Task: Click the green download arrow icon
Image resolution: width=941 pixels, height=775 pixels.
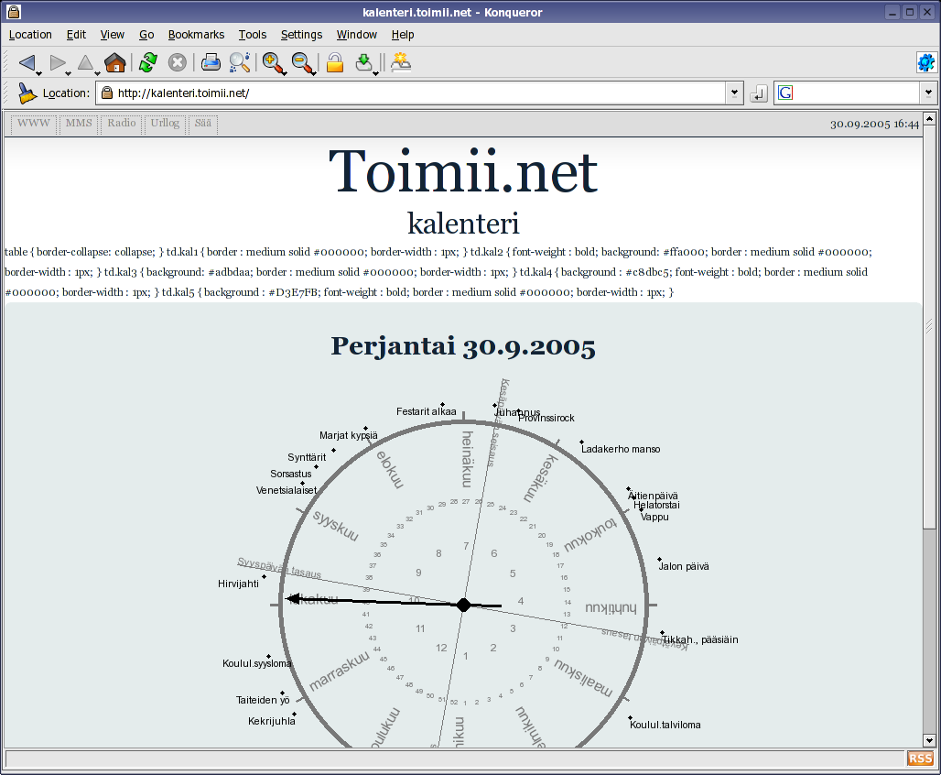Action: pos(363,62)
